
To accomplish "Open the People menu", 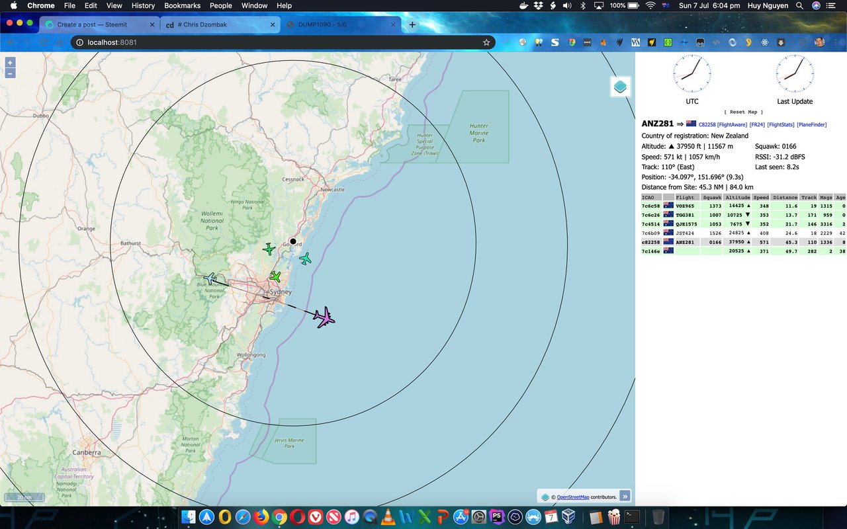I will pos(221,5).
